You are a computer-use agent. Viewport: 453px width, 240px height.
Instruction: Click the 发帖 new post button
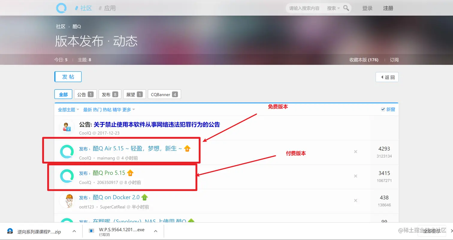68,76
